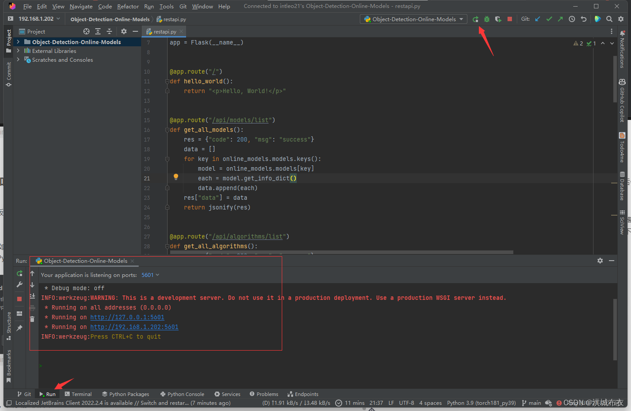This screenshot has width=631, height=411.
Task: Open editor tab options three dots
Action: tap(612, 31)
